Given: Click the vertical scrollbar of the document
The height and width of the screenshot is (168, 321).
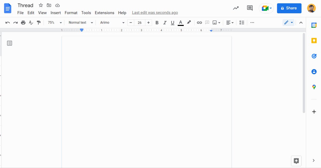Looking at the screenshot, I should pyautogui.click(x=304, y=73).
